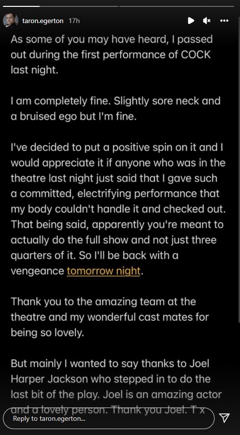
Task: Open taron.egerton's profile picture avatar
Action: point(10,20)
